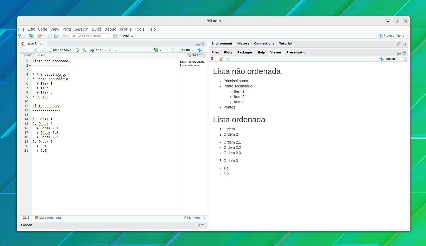Open the Code menu
Image resolution: width=426 pixels, height=246 pixels.
[42, 29]
